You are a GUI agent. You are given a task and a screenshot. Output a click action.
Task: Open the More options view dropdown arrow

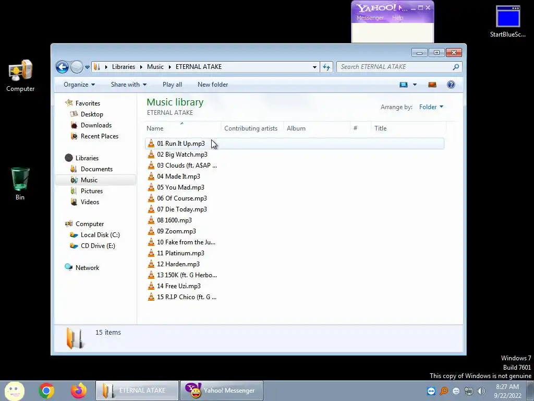coord(415,85)
